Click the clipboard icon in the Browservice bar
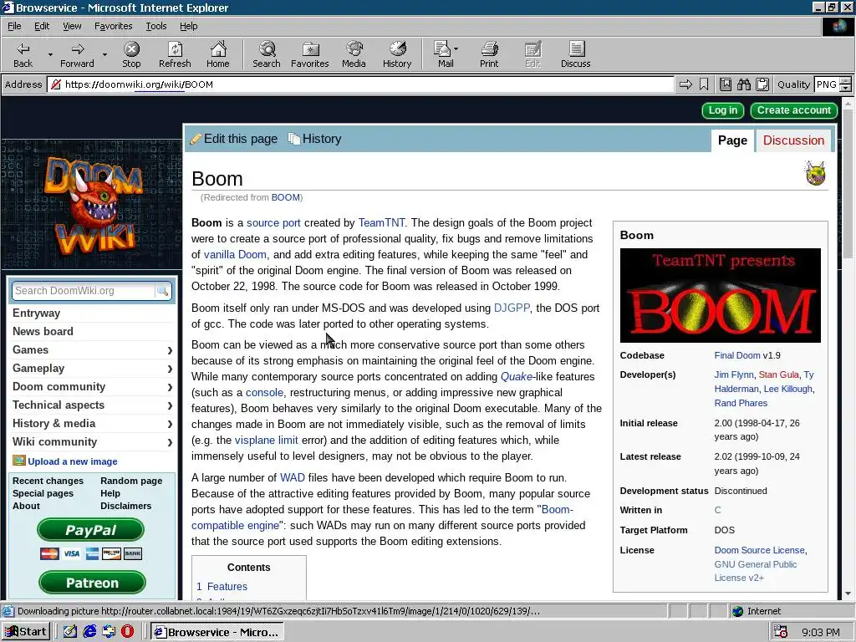 [762, 84]
